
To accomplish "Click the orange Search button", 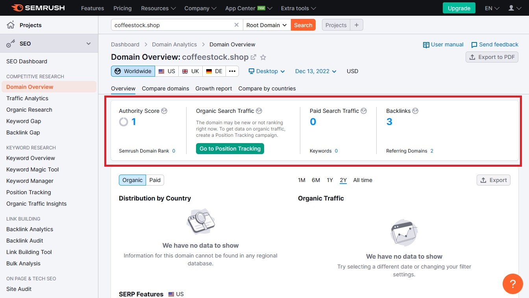I will click(303, 25).
